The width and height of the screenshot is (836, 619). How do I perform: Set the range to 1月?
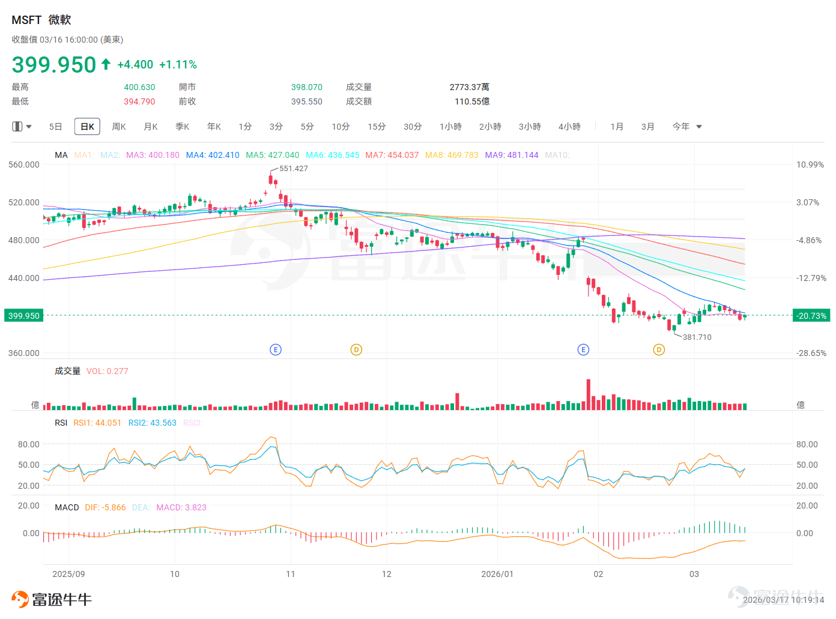point(617,127)
